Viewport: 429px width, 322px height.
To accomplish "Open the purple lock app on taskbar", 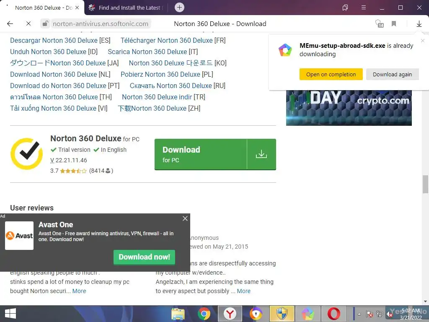I will pyautogui.click(x=256, y=314).
